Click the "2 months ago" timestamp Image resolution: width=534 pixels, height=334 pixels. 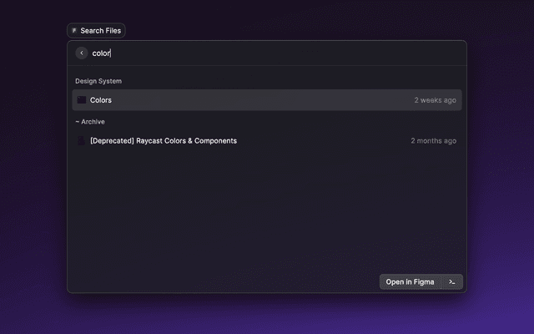[433, 141]
